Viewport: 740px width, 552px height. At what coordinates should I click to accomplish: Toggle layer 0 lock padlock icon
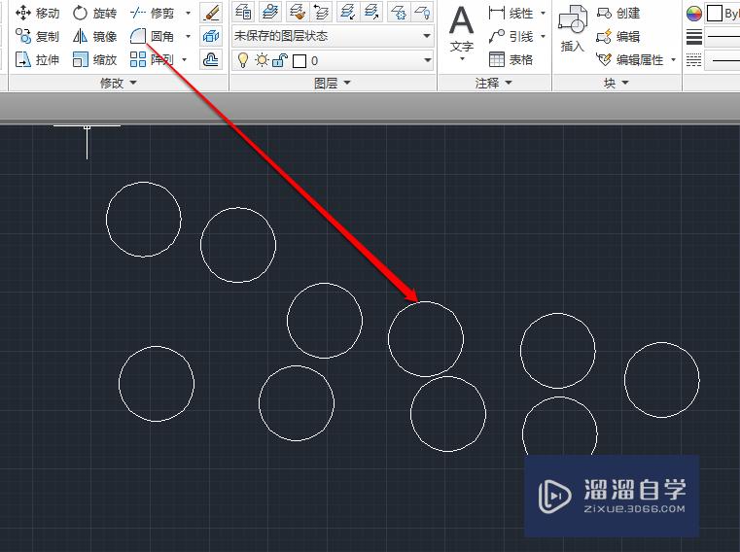[279, 60]
